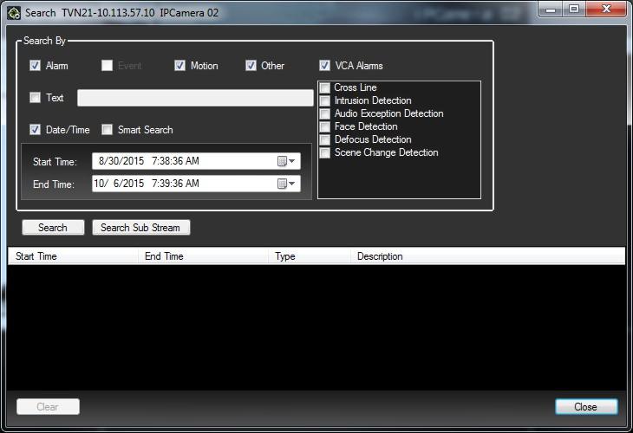This screenshot has height=433, width=633.
Task: Enable the Smart Search checkbox
Action: tap(107, 129)
